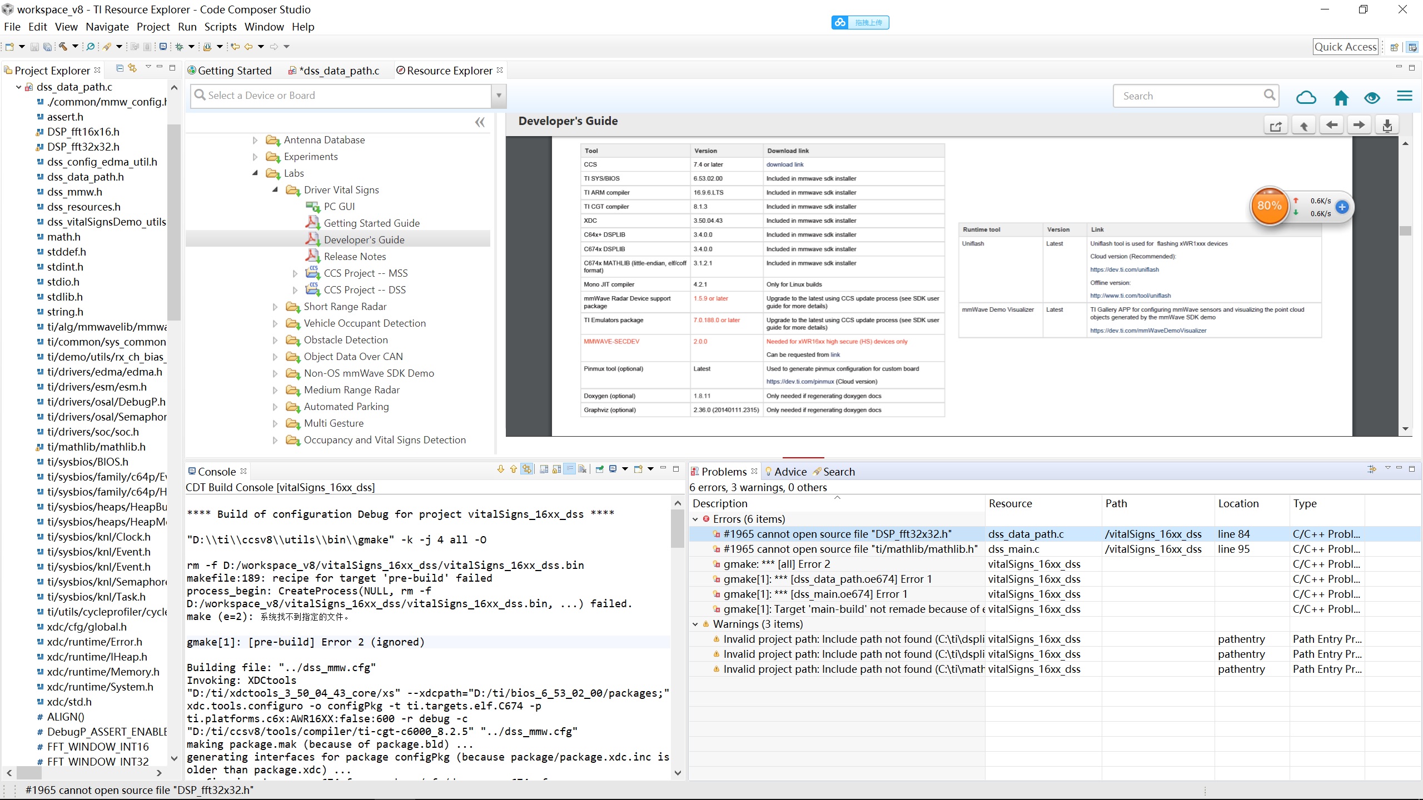This screenshot has width=1423, height=800.
Task: Open the hamburger menu in Resource Explorer
Action: pos(1404,96)
